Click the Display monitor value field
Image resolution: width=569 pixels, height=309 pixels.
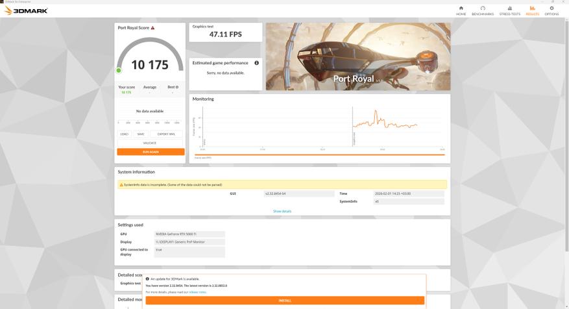coord(189,242)
